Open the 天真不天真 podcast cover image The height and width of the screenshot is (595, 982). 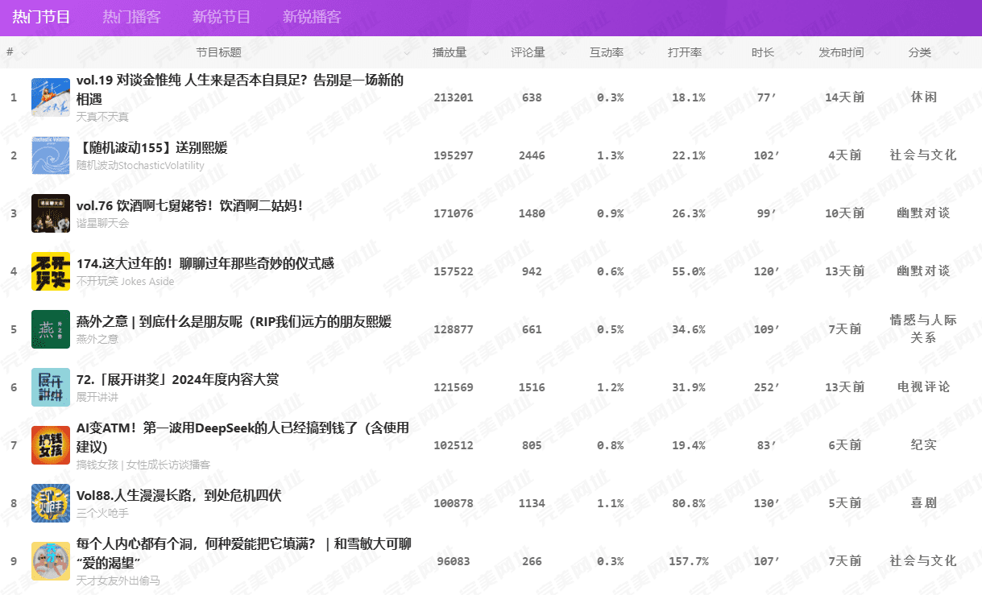point(51,97)
